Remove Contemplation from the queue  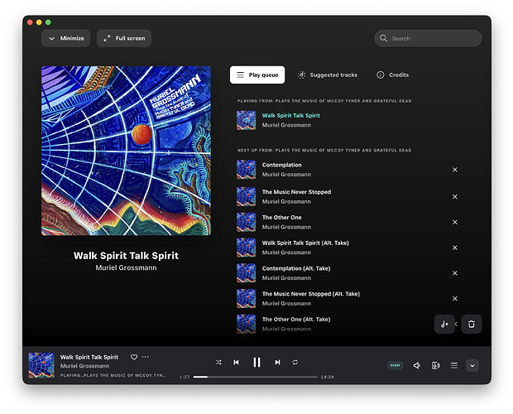click(x=455, y=170)
